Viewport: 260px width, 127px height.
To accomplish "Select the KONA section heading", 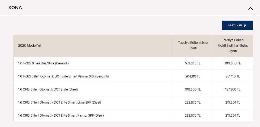I will 15,8.
